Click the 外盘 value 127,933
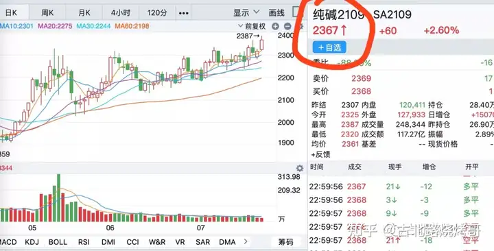The height and width of the screenshot is (251, 494). 412,115
